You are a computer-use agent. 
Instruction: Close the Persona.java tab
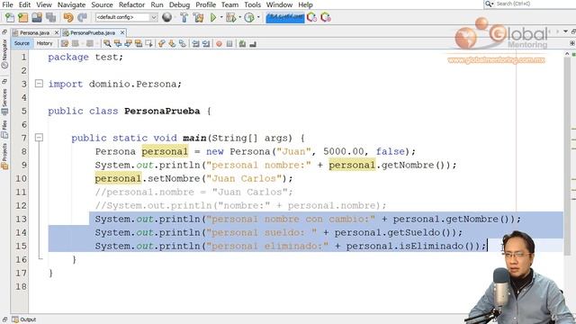coord(57,32)
